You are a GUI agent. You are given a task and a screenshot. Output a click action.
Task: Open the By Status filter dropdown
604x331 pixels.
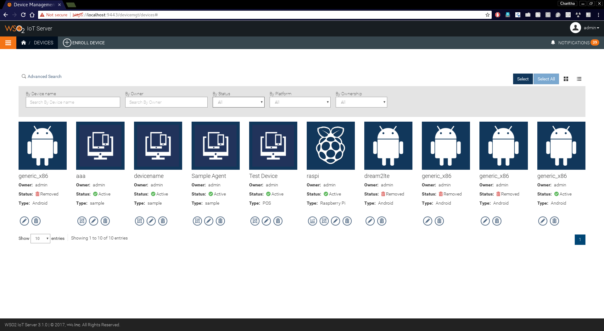coord(238,102)
